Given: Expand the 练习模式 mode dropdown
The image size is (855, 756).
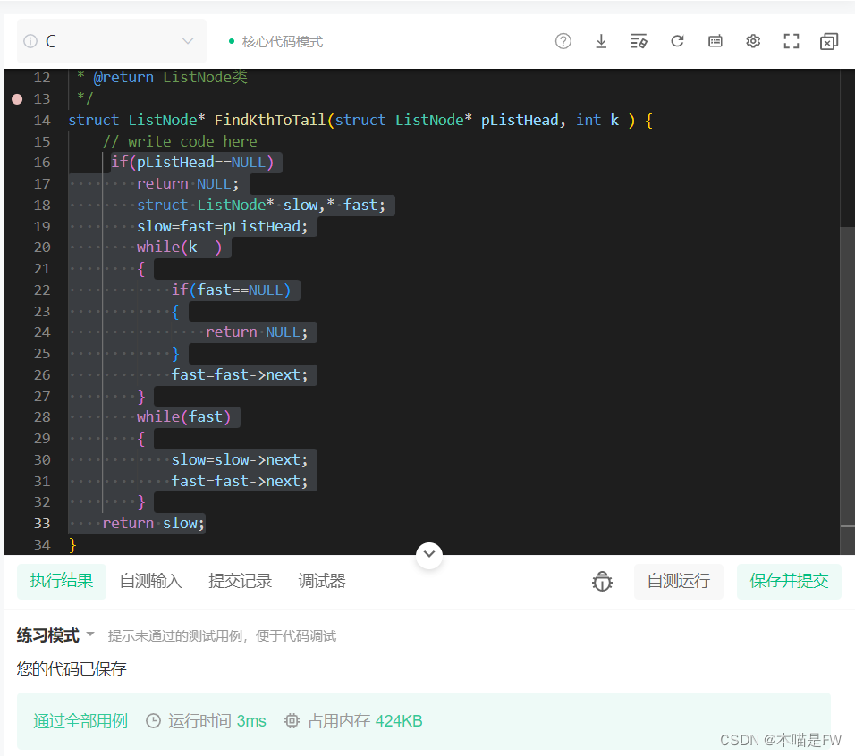Looking at the screenshot, I should pos(55,635).
